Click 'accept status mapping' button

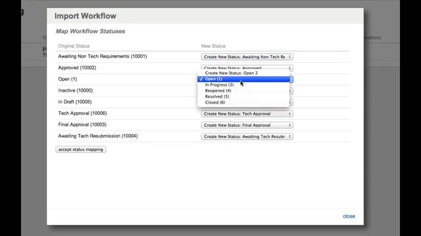coord(81,149)
